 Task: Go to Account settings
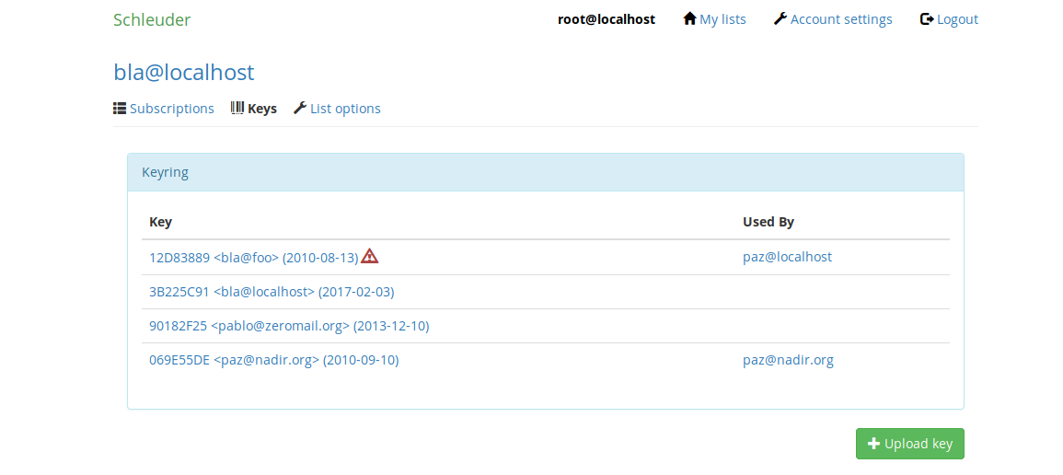tap(841, 19)
